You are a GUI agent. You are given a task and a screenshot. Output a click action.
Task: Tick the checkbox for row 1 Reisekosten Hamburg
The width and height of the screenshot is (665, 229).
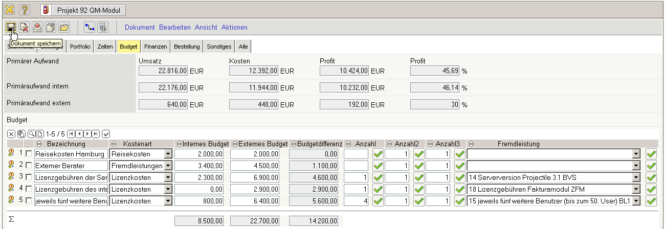(x=29, y=154)
